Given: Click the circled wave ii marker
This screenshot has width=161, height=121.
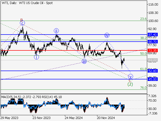Looking at the screenshot, I should click(x=56, y=31).
